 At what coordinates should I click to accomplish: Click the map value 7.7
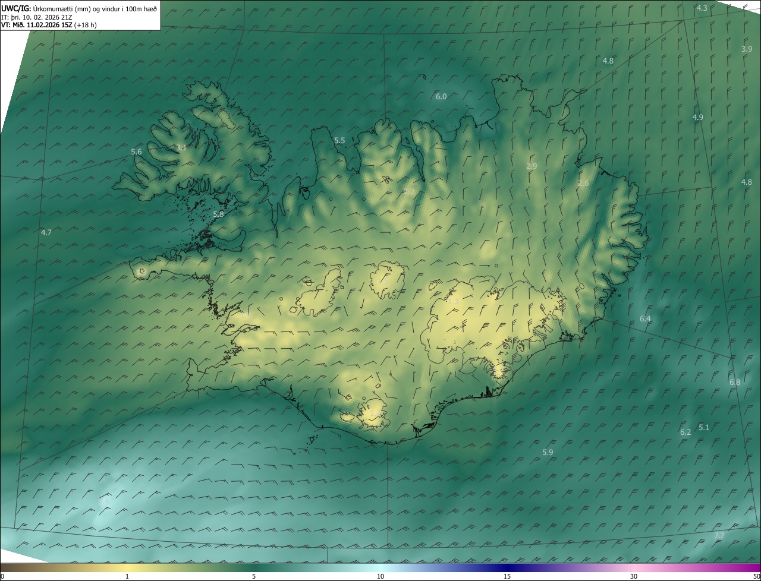[x=719, y=536]
